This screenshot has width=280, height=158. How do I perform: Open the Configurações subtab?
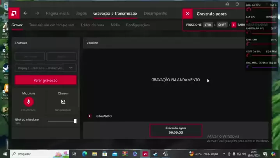coord(138,25)
